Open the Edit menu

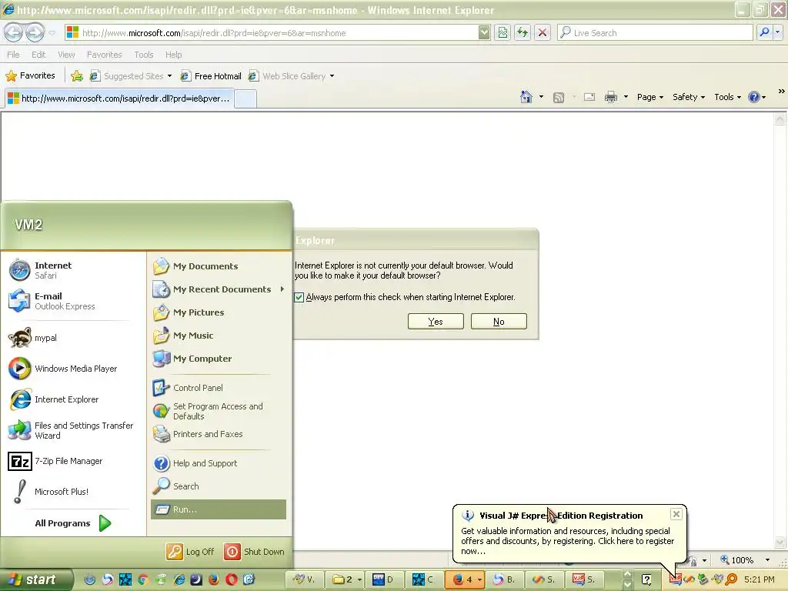point(38,55)
